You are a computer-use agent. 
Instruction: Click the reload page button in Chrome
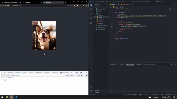8,5
